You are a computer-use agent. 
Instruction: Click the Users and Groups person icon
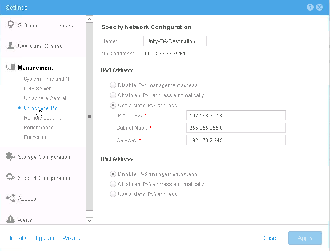point(11,46)
